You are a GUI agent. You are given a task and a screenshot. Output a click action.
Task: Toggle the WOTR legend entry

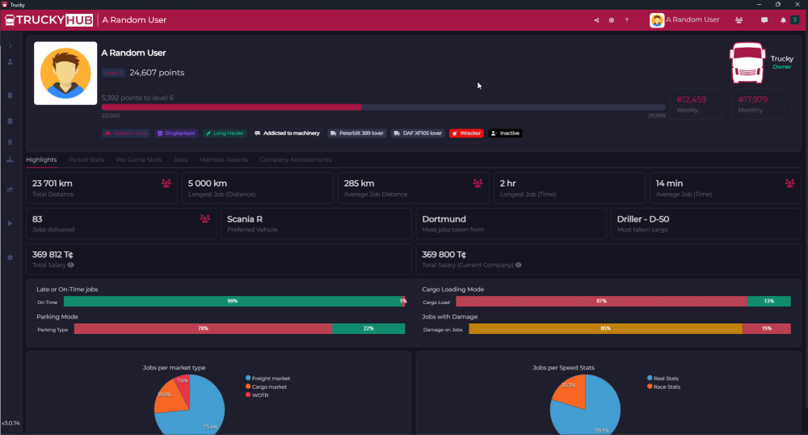pyautogui.click(x=257, y=395)
